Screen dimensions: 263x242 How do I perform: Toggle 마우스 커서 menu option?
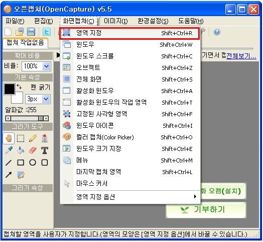130,184
